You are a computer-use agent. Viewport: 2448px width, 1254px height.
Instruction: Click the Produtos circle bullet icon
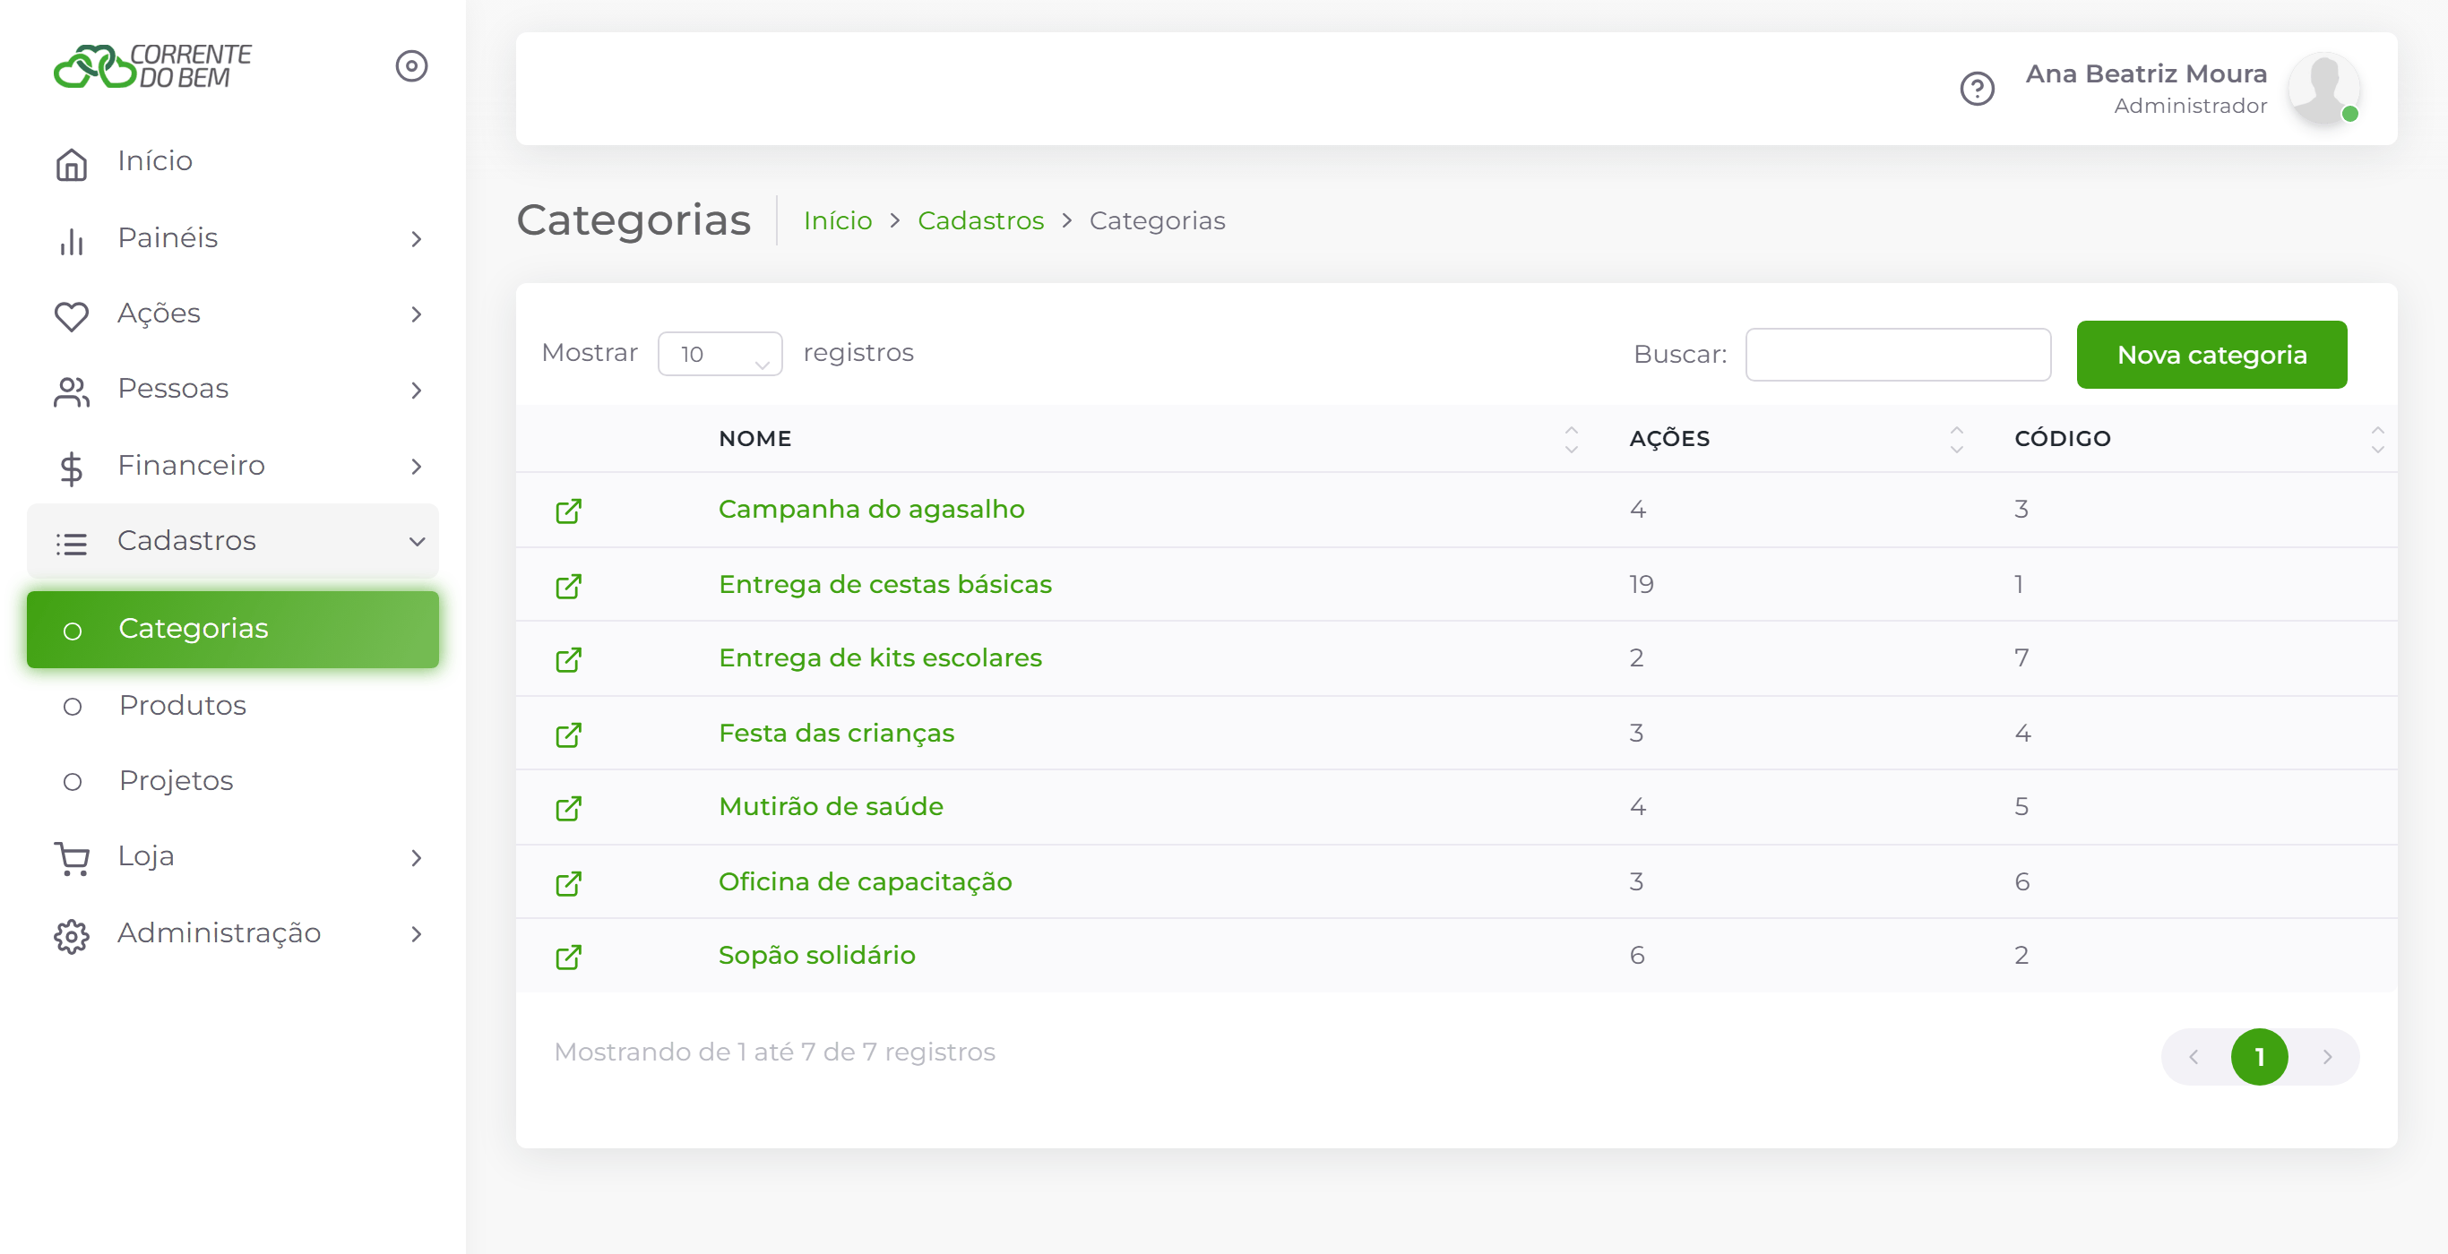pyautogui.click(x=73, y=707)
